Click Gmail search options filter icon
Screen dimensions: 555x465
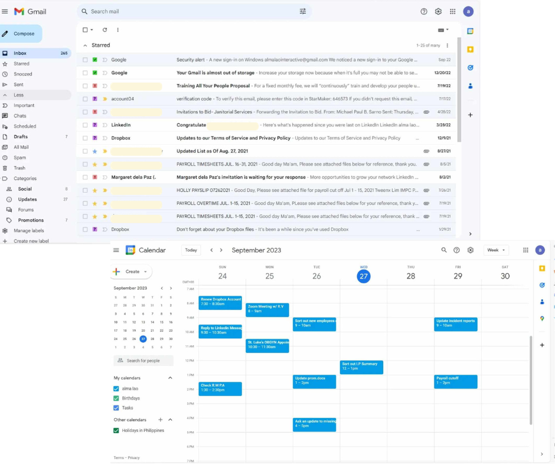[303, 11]
